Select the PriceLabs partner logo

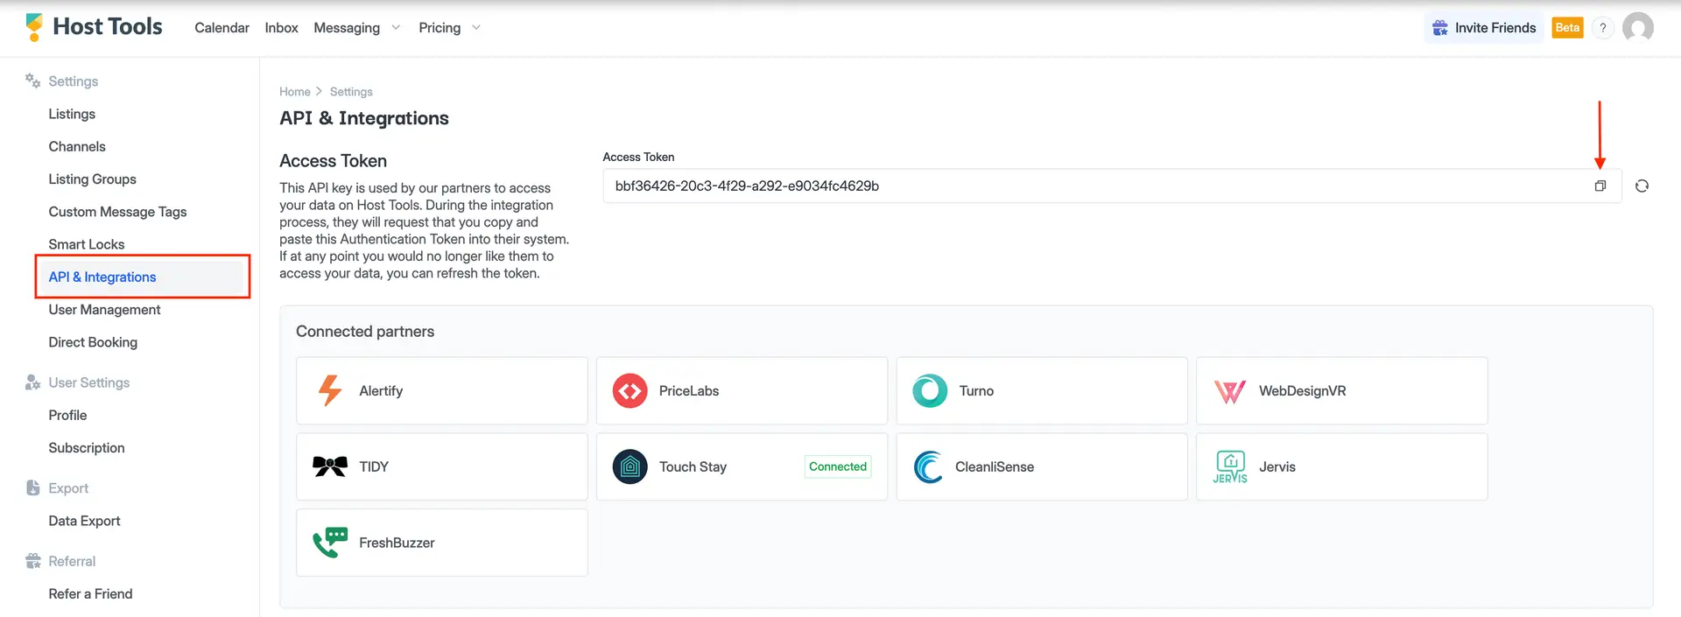click(x=629, y=391)
